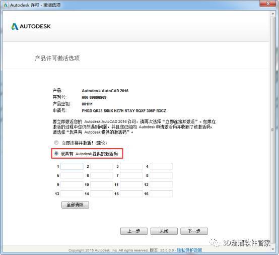Click the scrollbar down arrow
The width and height of the screenshot is (279, 255).
click(x=272, y=249)
